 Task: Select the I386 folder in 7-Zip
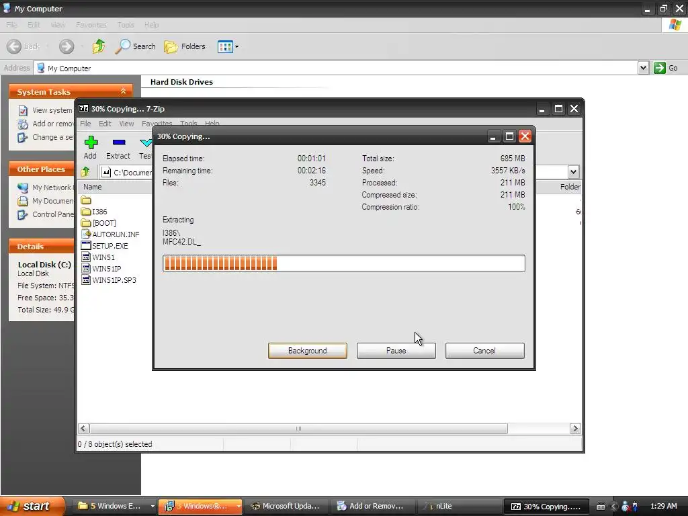(94, 212)
